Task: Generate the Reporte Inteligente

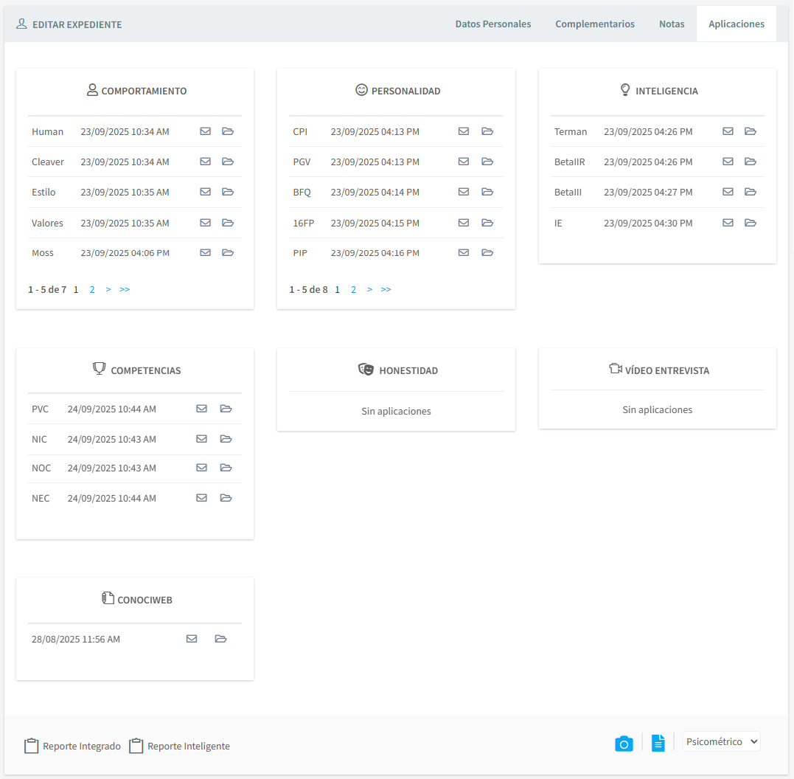Action: coord(180,747)
